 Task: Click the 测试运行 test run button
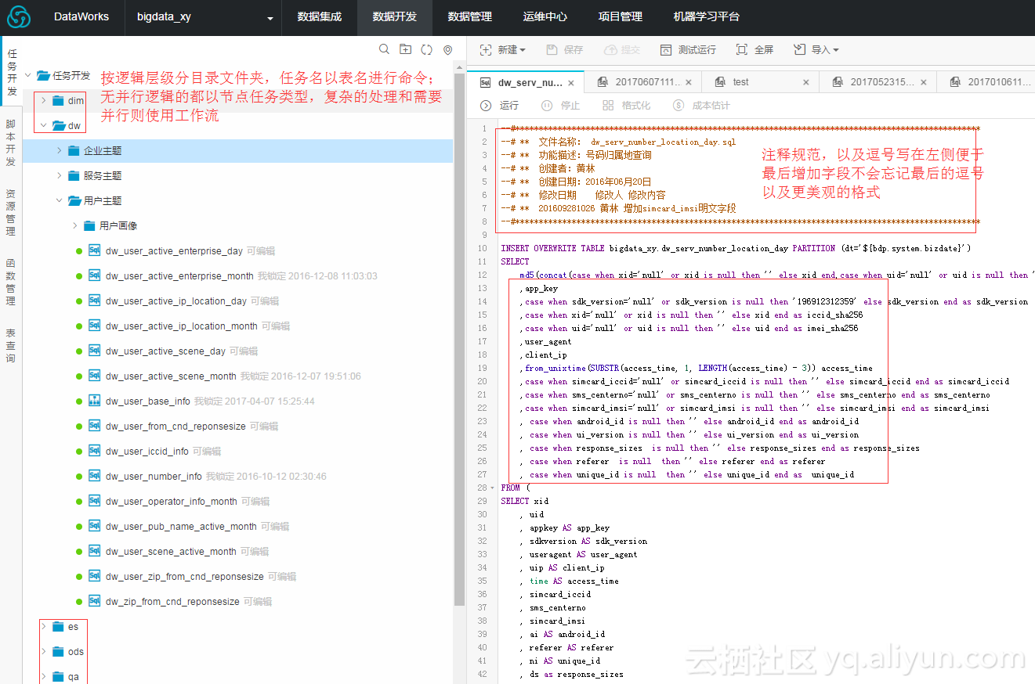point(688,49)
